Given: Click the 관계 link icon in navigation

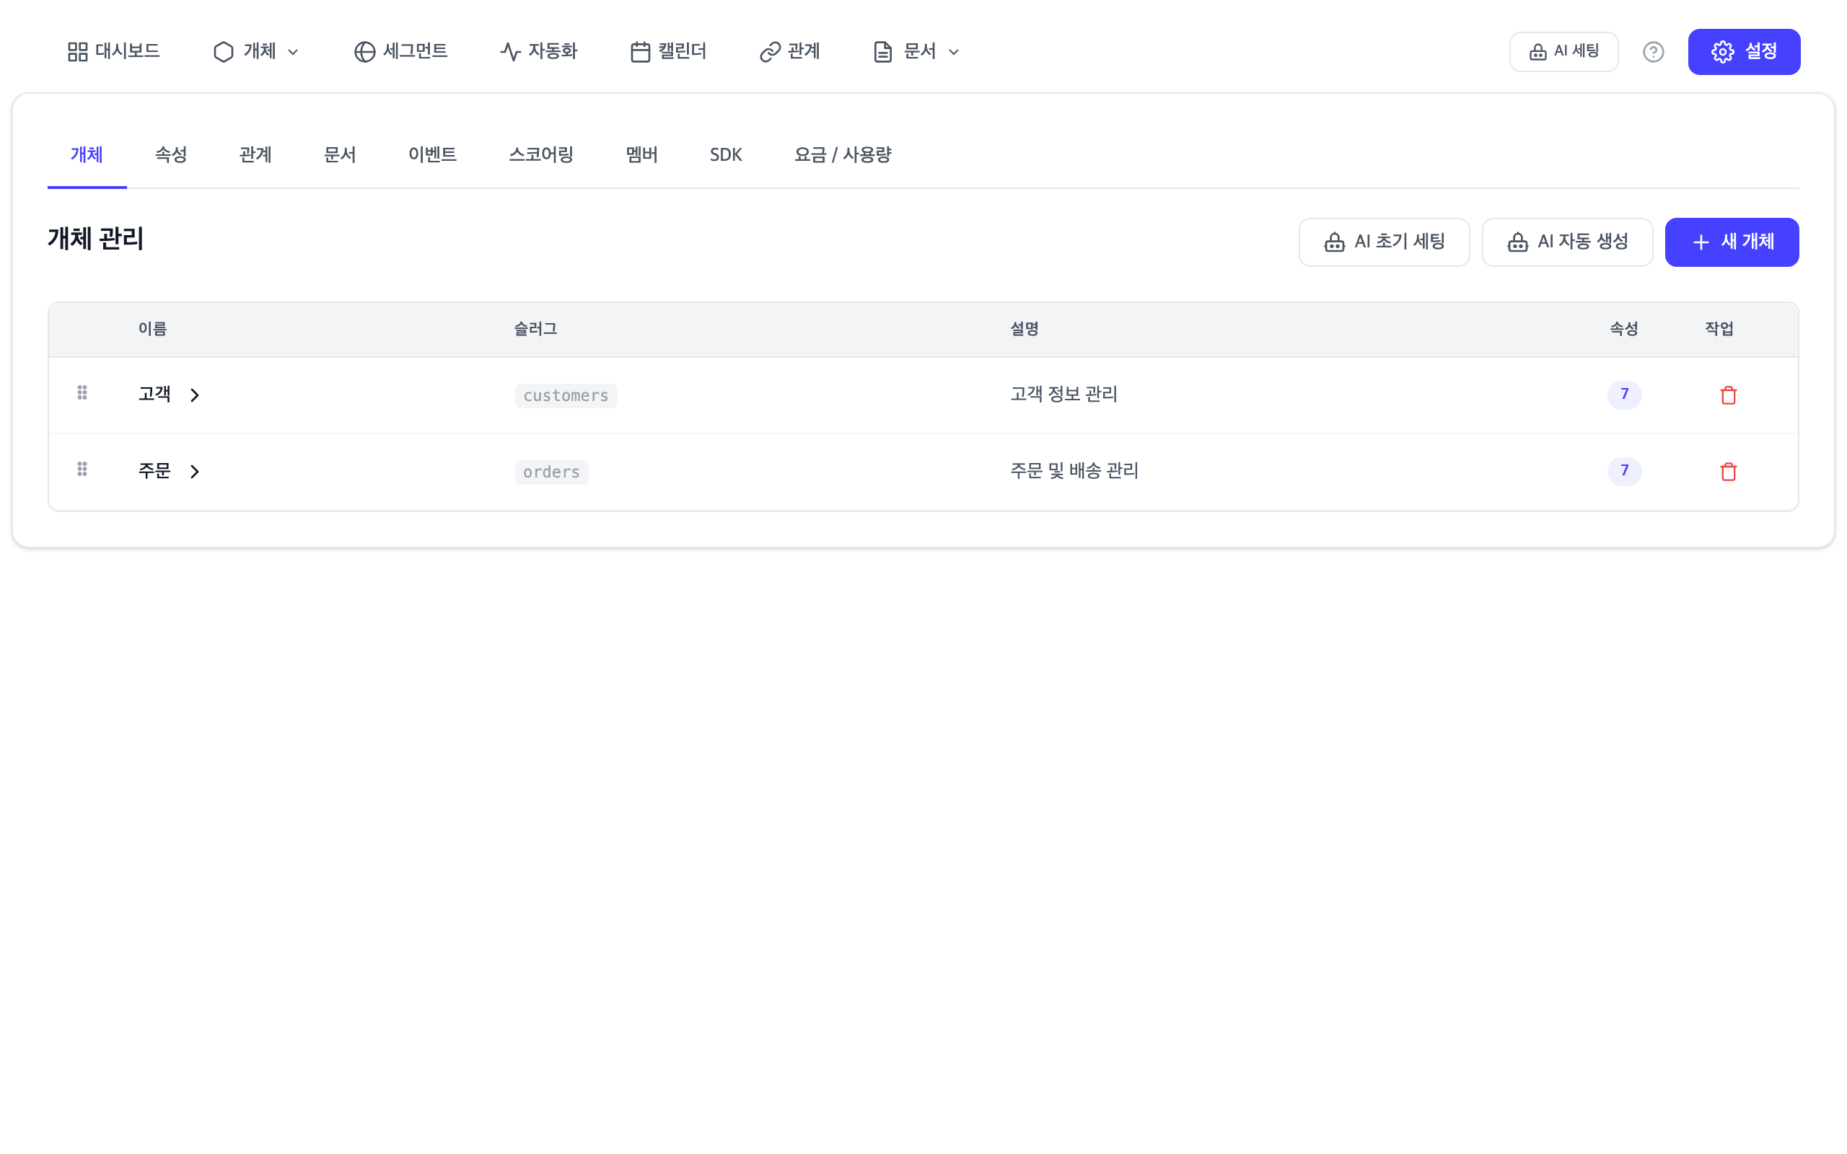Looking at the screenshot, I should click(x=769, y=51).
